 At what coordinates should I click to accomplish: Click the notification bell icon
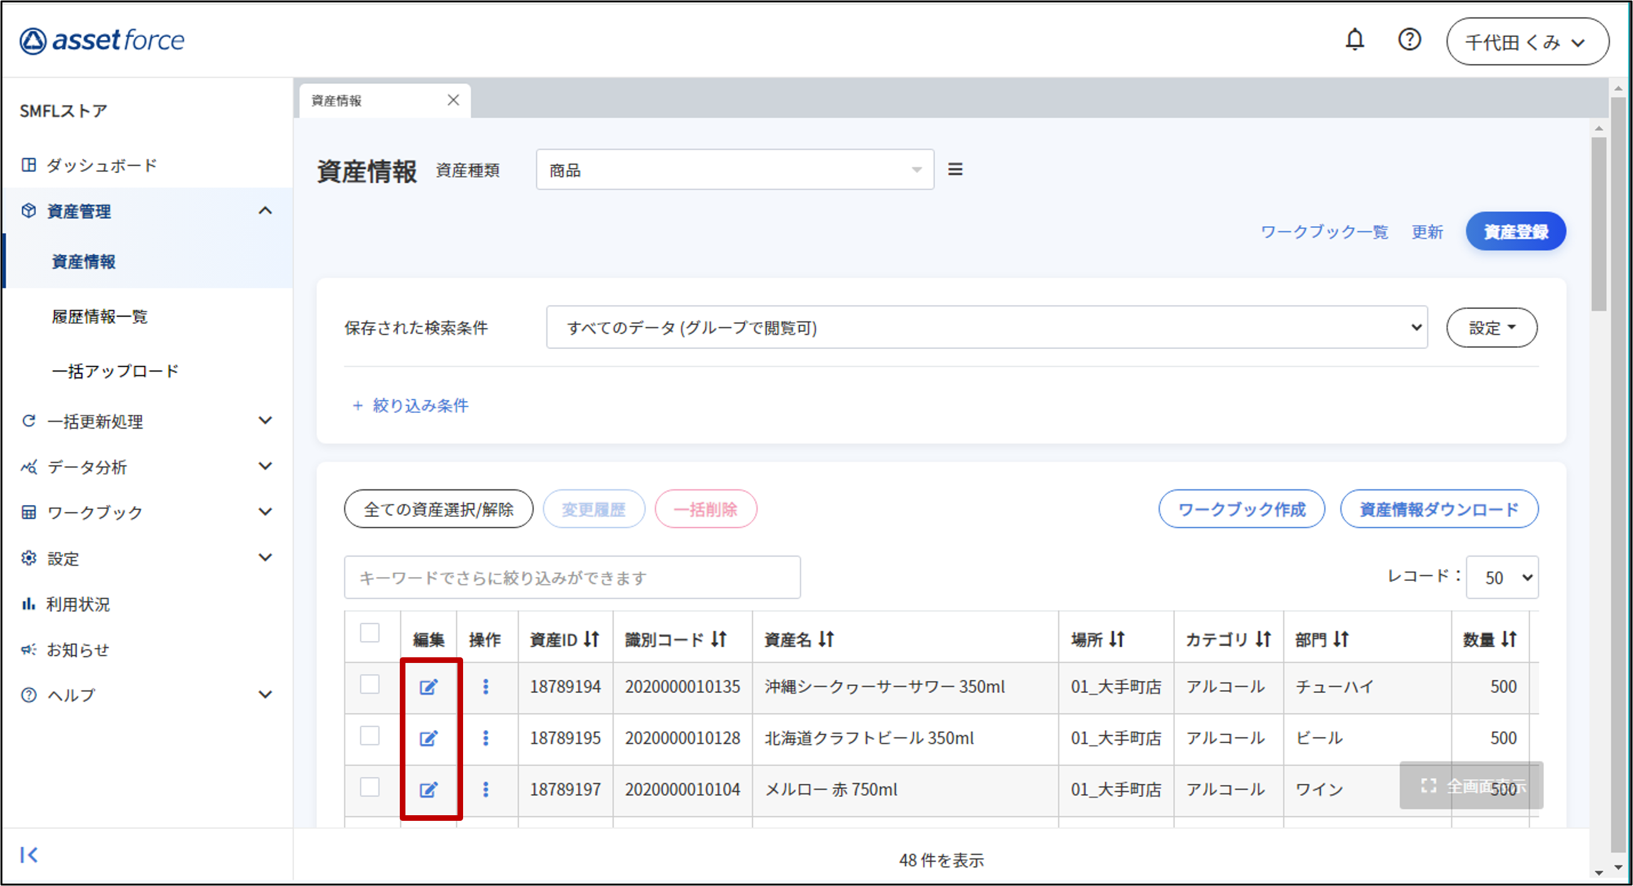[1355, 39]
